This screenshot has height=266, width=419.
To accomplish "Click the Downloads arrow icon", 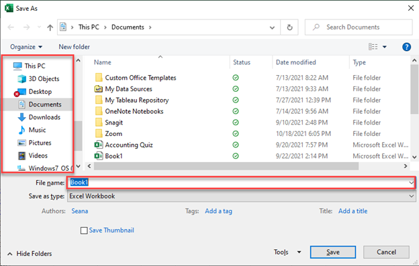I will pyautogui.click(x=21, y=117).
